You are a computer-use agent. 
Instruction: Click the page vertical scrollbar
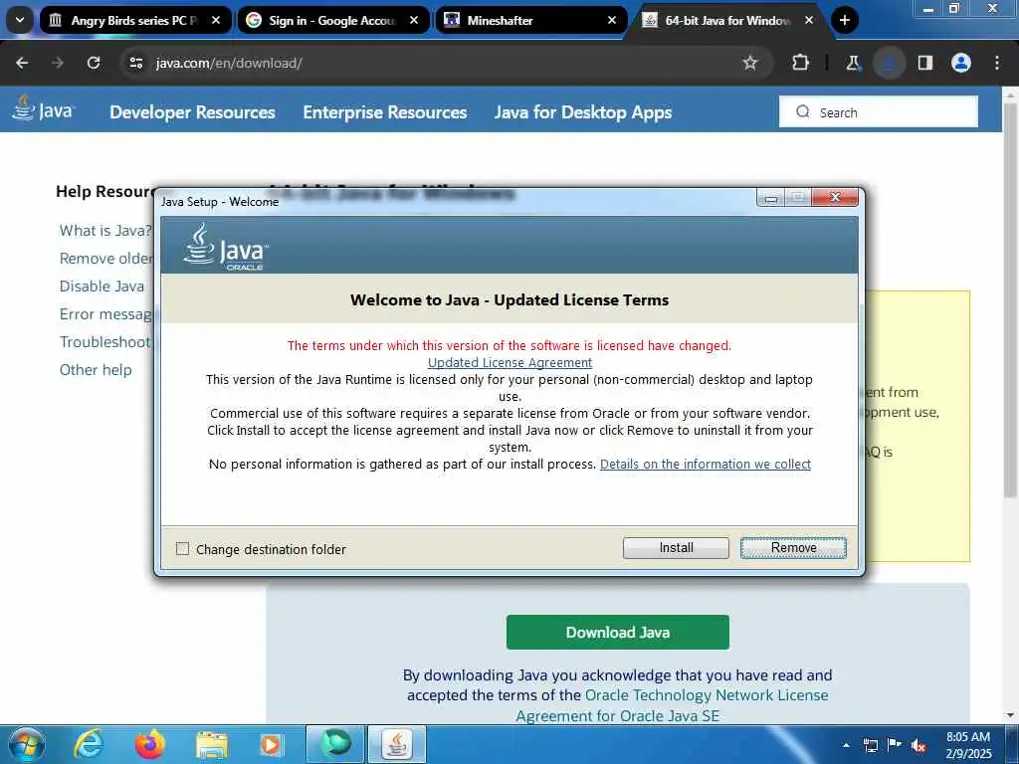click(x=1010, y=298)
